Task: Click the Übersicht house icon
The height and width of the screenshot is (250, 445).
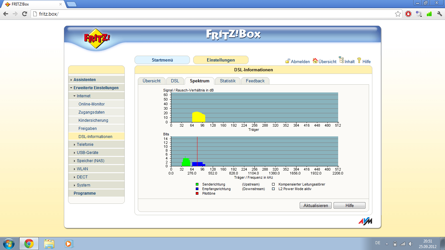Action: (315, 61)
